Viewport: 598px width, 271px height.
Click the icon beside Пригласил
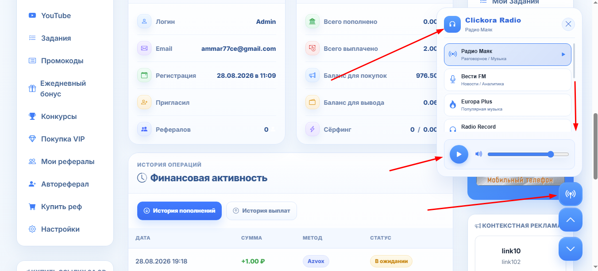144,102
